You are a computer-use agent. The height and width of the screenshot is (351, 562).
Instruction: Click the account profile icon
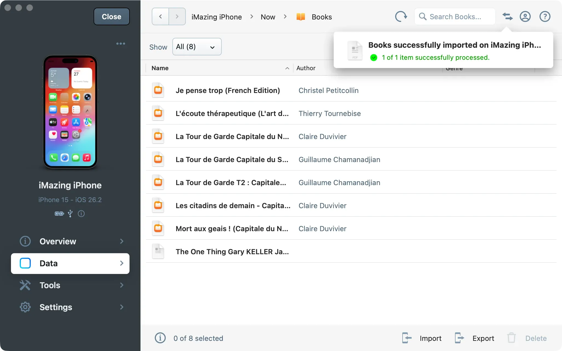525,16
